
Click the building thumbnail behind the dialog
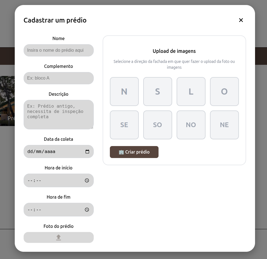coord(7,101)
